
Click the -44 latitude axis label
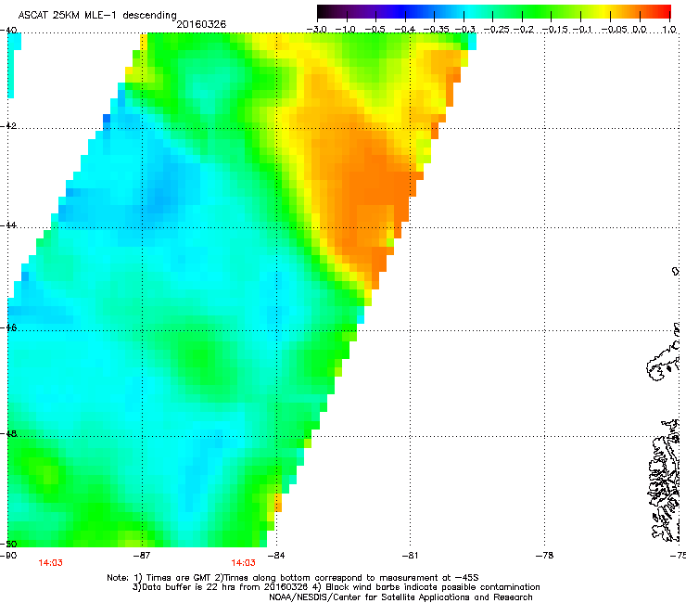(x=8, y=225)
